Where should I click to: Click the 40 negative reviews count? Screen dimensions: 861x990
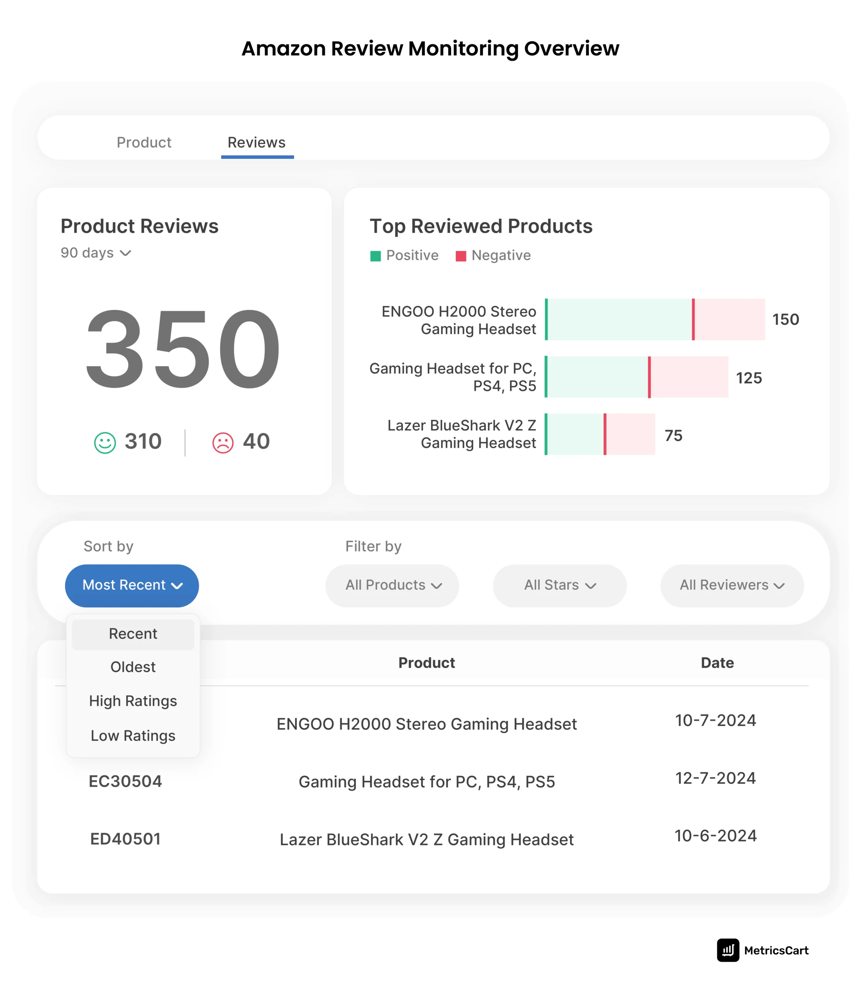tap(257, 441)
